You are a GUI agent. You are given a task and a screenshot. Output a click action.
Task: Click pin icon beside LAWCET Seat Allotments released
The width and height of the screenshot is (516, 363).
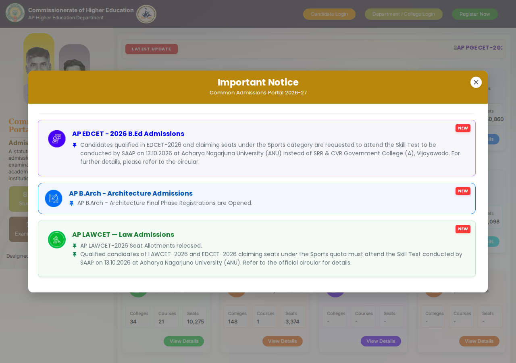pyautogui.click(x=75, y=246)
